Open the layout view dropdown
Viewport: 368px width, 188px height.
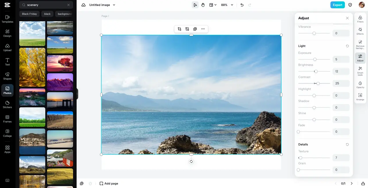tap(213, 5)
